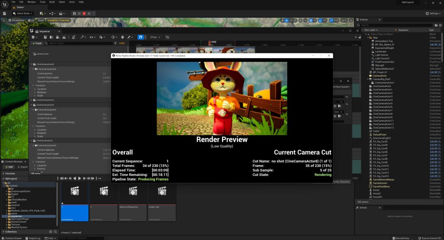Activate the viewport Scale tool

click(x=295, y=20)
